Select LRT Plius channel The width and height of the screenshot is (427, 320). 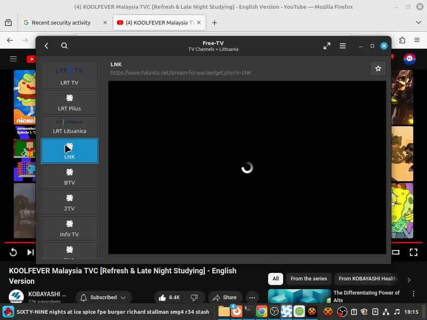(70, 102)
